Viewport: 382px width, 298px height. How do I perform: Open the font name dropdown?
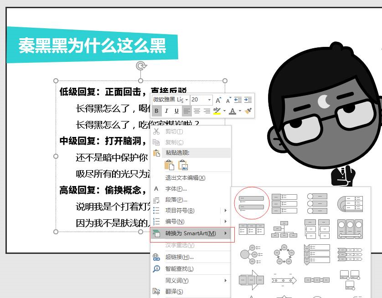tap(187, 100)
